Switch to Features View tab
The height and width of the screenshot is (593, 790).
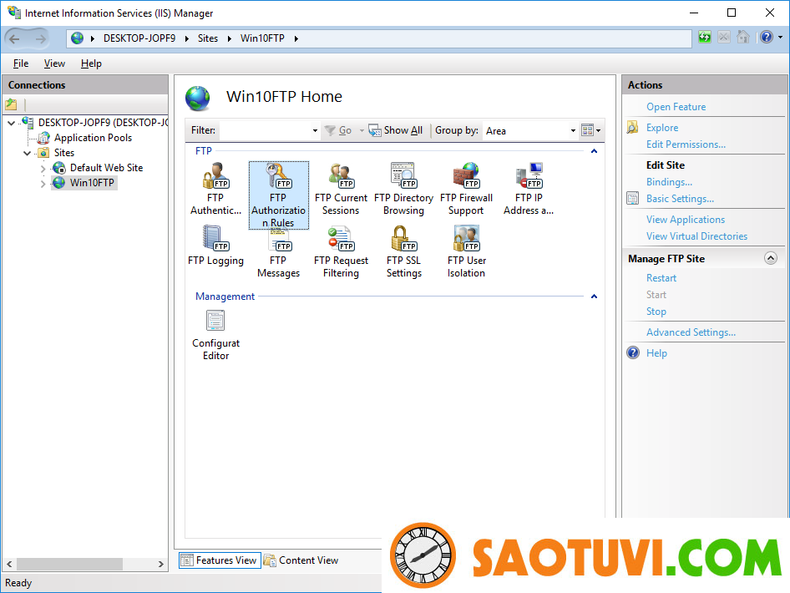[220, 560]
